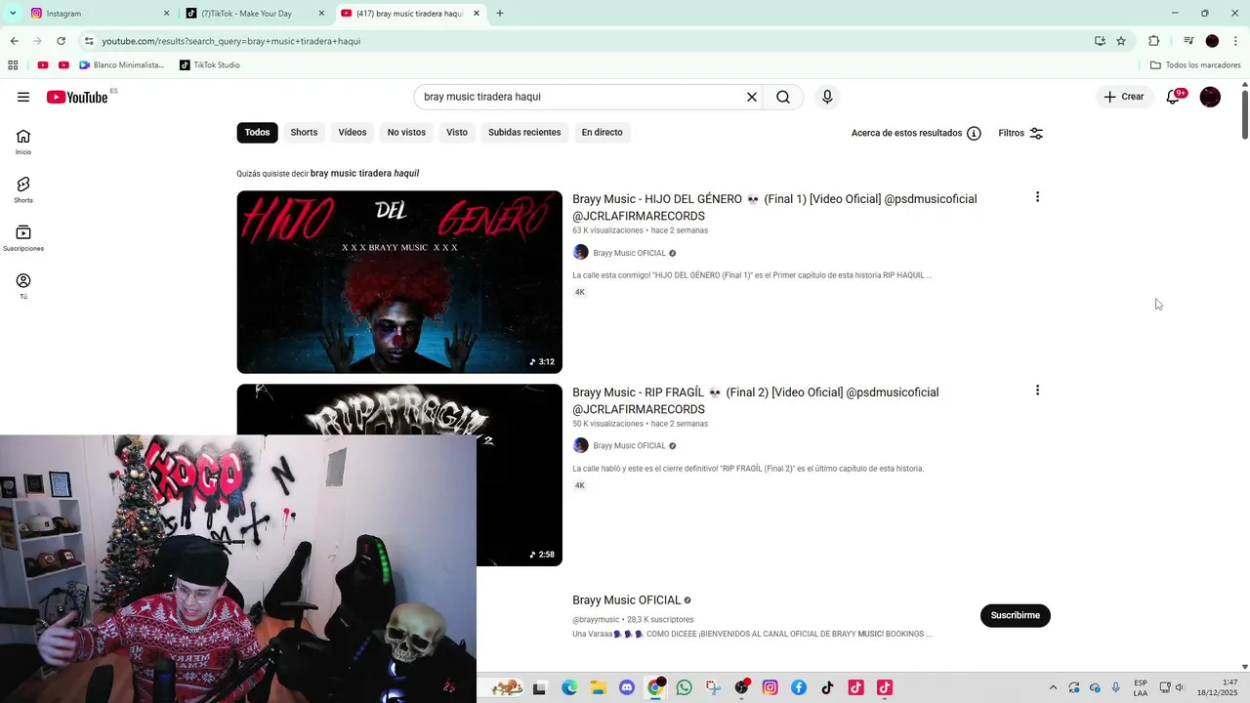This screenshot has height=703, width=1250.
Task: Play the HIJO DEL GÉNERO thumbnail
Action: pos(399,282)
